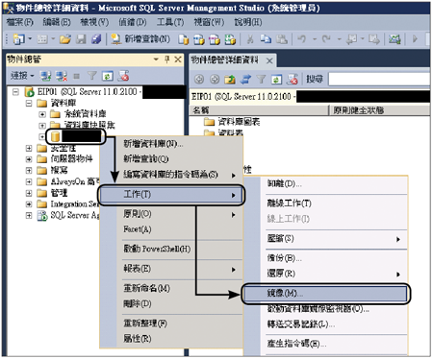
Task: Expand the 系統資料庫 folder
Action: tap(42, 114)
